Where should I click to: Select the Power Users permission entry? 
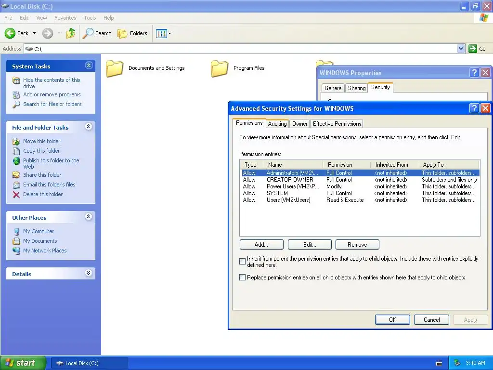[360, 186]
